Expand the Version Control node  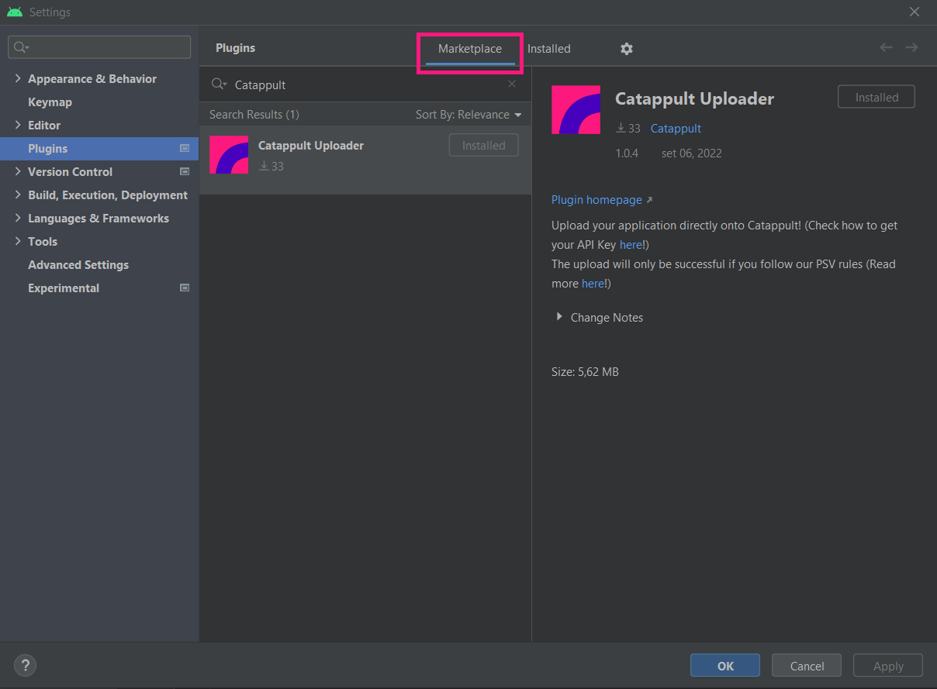(18, 171)
